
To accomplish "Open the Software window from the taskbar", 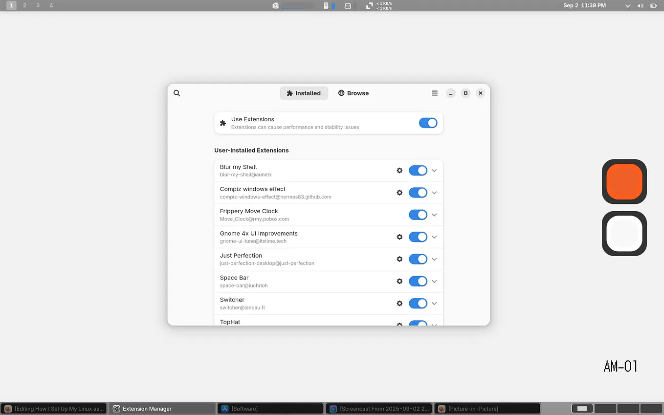I will pos(270,408).
